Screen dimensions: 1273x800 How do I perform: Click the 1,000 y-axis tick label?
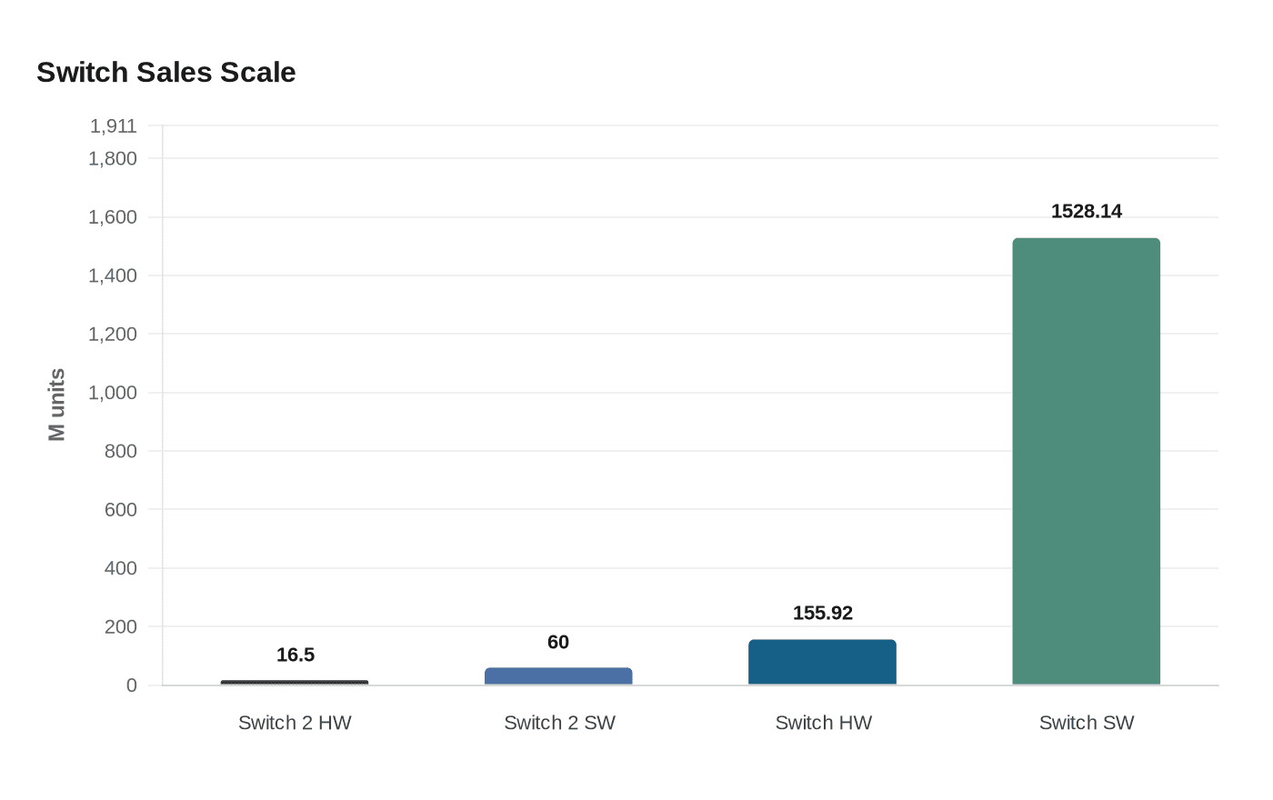click(113, 393)
